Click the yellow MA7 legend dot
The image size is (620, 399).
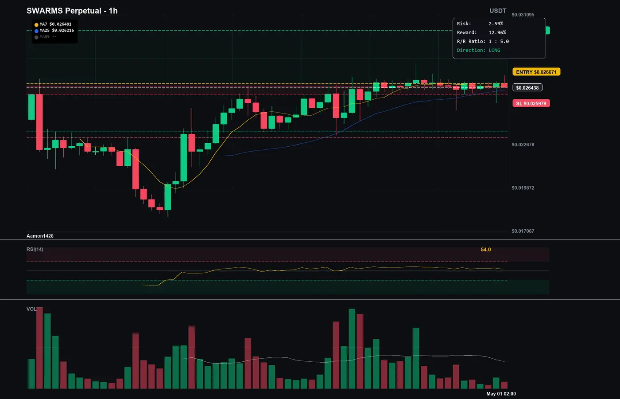point(36,25)
